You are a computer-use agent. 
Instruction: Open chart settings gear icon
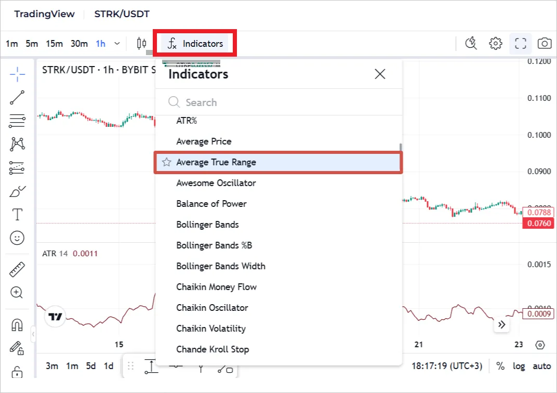click(x=496, y=43)
